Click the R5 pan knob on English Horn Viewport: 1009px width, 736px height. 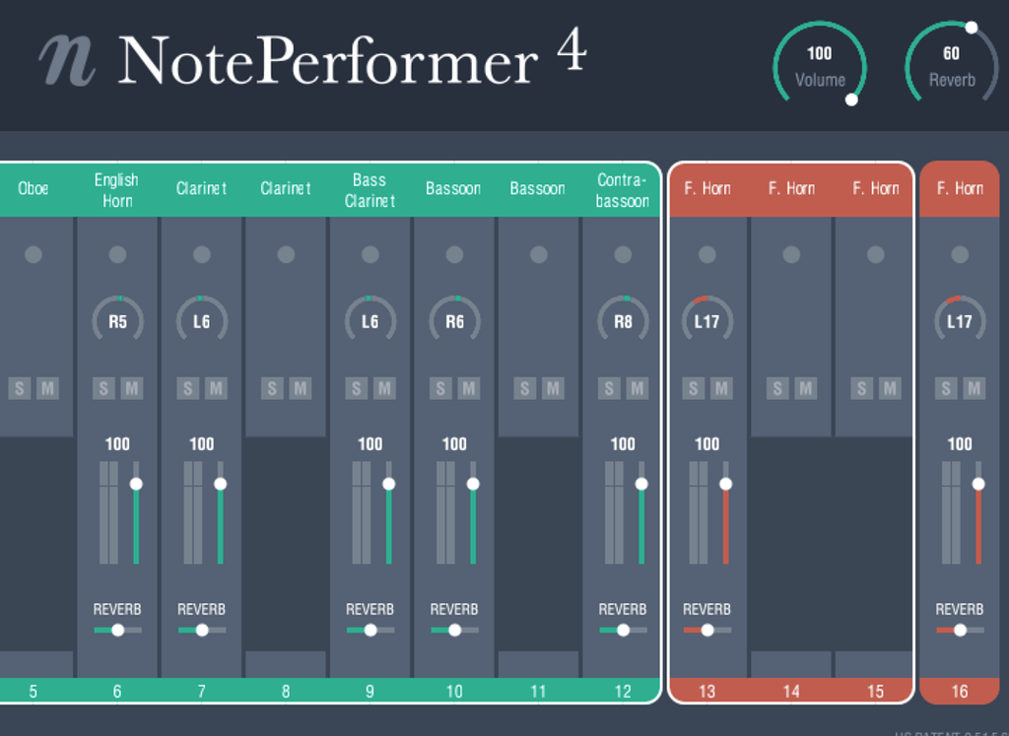point(117,319)
